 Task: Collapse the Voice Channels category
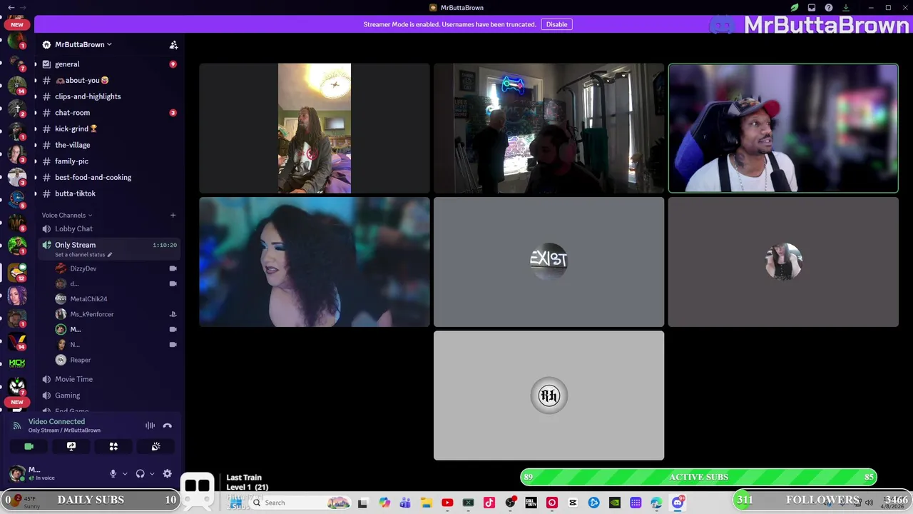pyautogui.click(x=66, y=215)
